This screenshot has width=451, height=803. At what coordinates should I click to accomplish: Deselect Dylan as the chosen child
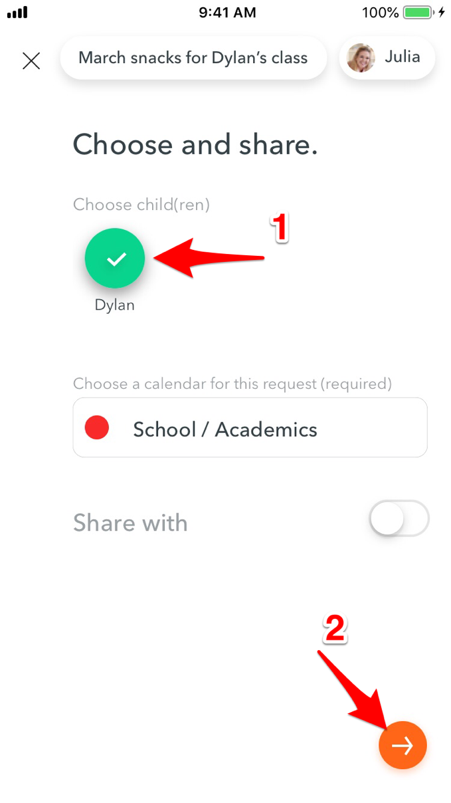114,258
